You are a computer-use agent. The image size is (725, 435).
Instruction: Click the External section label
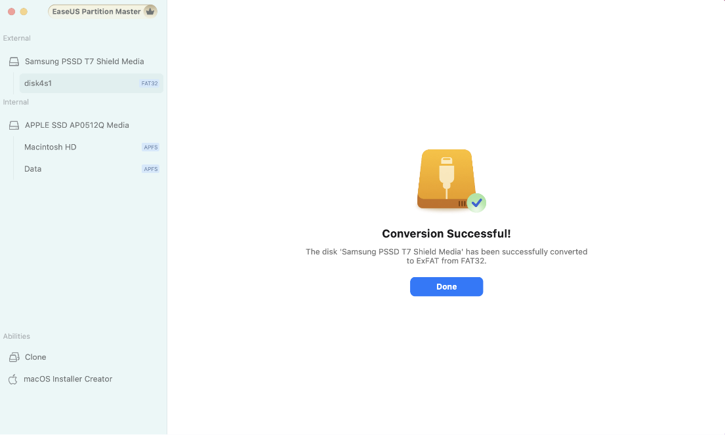tap(16, 39)
